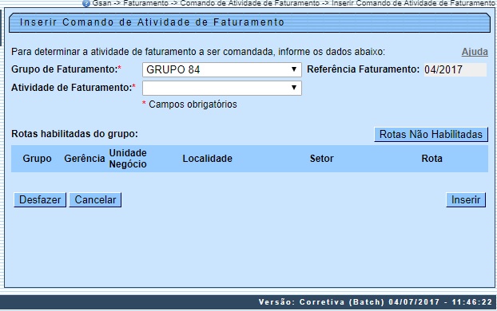The height and width of the screenshot is (311, 497).
Task: Click the Rotas Não Habilitadas button
Action: click(x=431, y=135)
